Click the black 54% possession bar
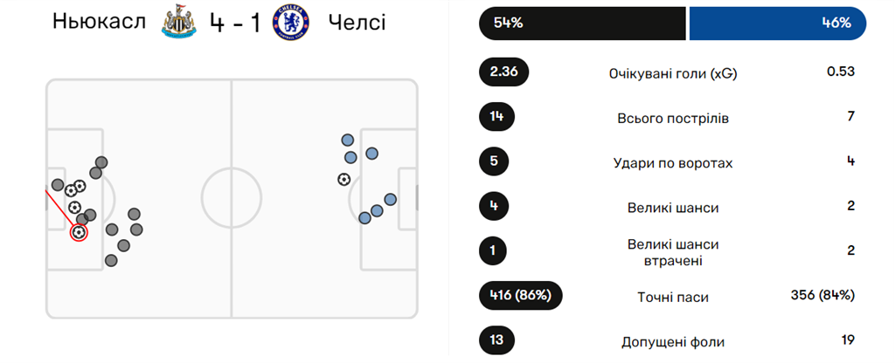The image size is (895, 363). (582, 24)
